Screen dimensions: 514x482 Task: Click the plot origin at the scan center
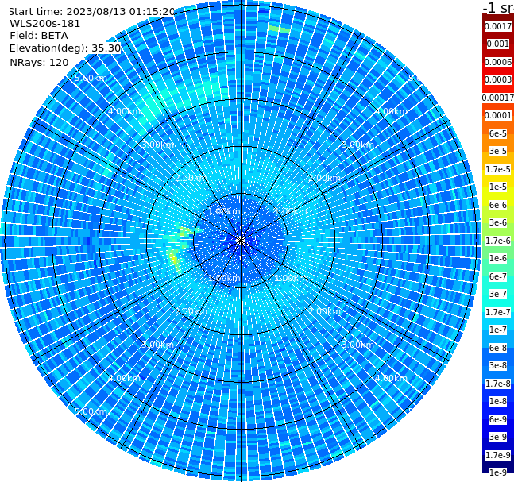click(241, 241)
